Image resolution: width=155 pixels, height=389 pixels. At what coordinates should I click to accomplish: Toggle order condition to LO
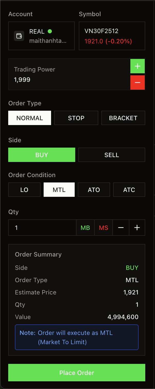[24, 190]
